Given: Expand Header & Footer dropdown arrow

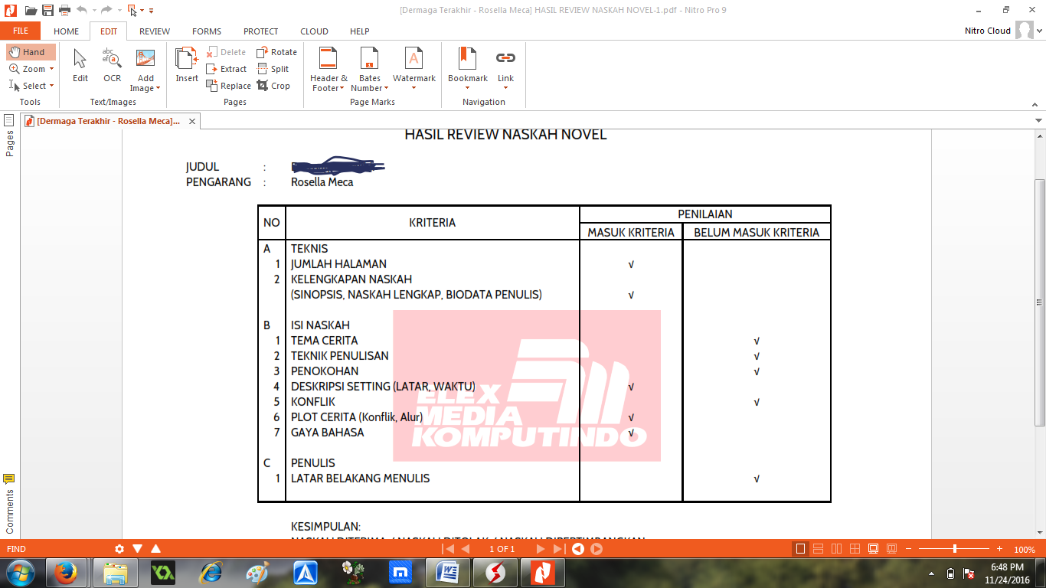Looking at the screenshot, I should 342,89.
